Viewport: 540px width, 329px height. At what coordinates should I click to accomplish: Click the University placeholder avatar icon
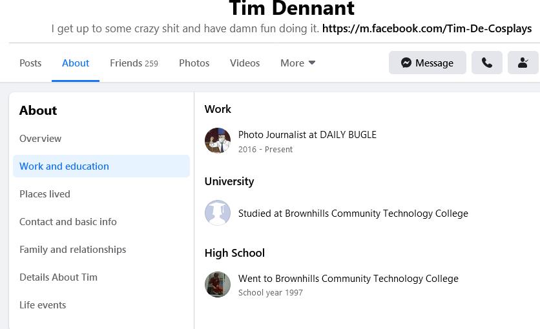point(218,213)
